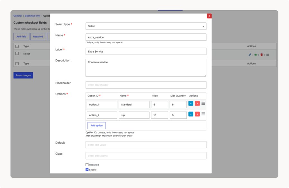Click the Option ID field option_1
The image size is (289, 188).
click(x=102, y=105)
